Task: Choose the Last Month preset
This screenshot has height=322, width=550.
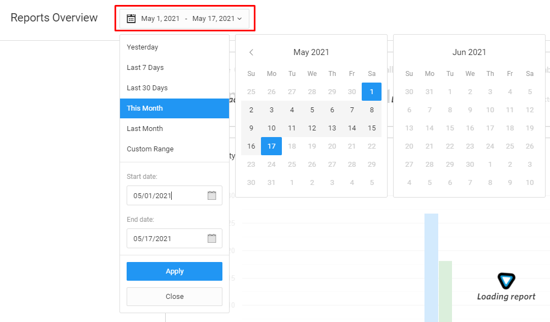Action: (x=145, y=129)
